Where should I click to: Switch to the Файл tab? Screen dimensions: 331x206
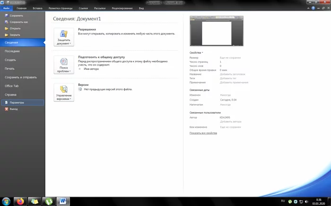(6, 8)
